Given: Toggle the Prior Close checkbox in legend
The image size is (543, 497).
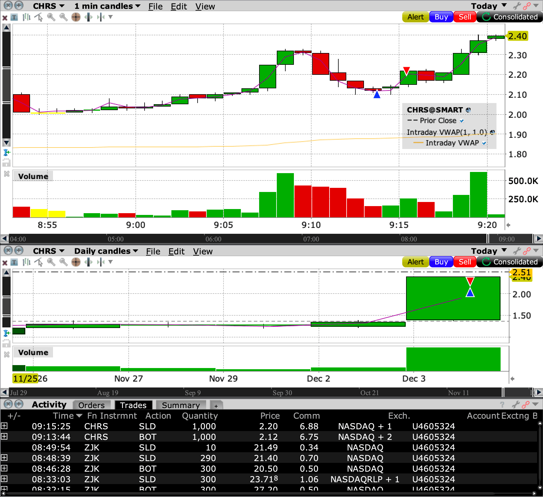Looking at the screenshot, I should [x=462, y=121].
